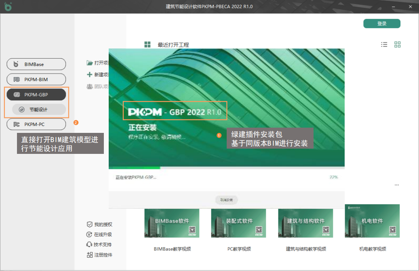The width and height of the screenshot is (419, 271).
Task: Open the PKPM-PC module
Action: point(36,124)
